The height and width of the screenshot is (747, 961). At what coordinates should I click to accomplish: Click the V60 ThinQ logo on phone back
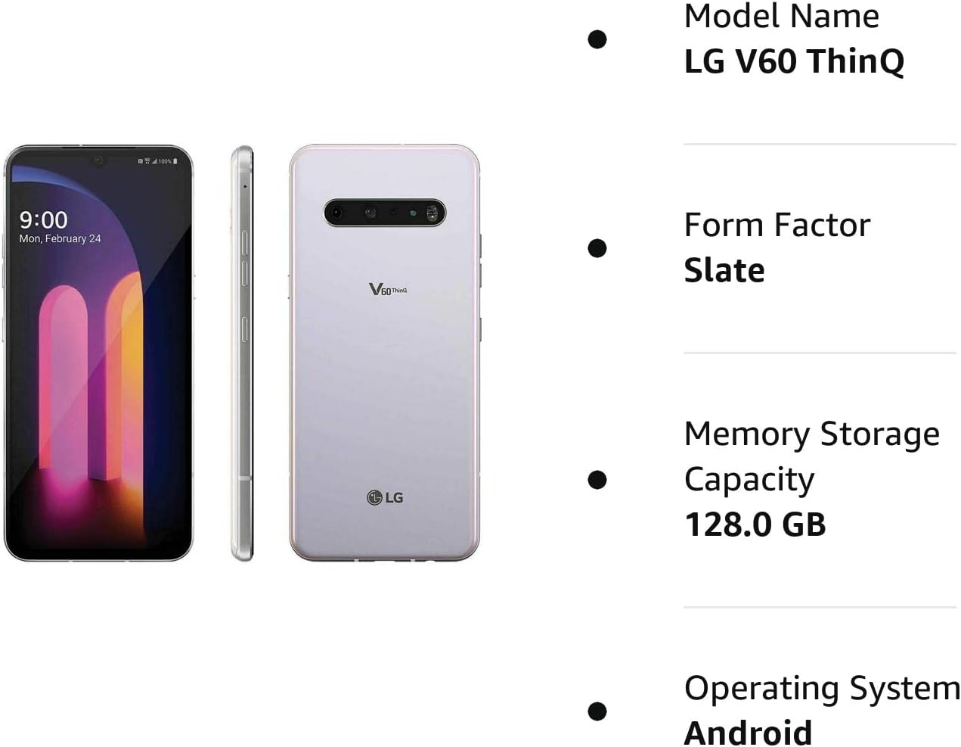tap(388, 289)
